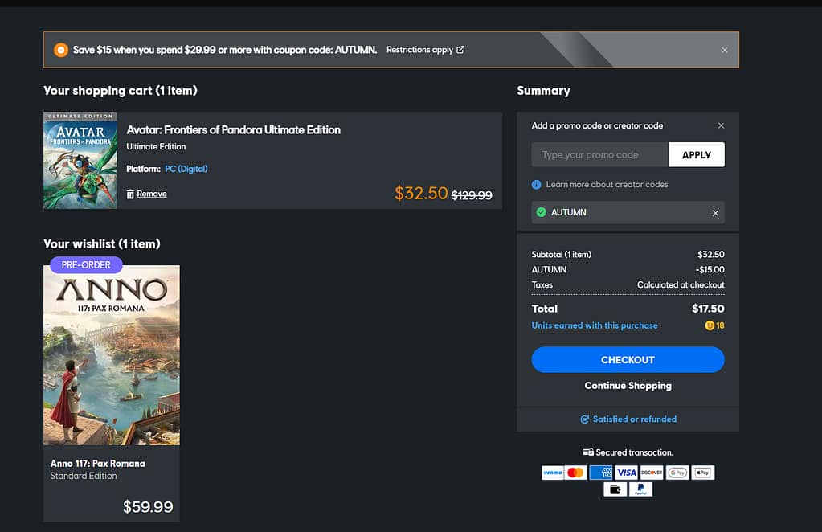This screenshot has width=822, height=532.
Task: Click the orange coupon badge icon in banner
Action: click(61, 50)
